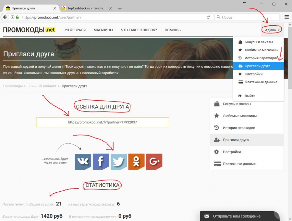Click sidebar star icon for 'Любимые магазины'
292x221 pixels.
217,116
